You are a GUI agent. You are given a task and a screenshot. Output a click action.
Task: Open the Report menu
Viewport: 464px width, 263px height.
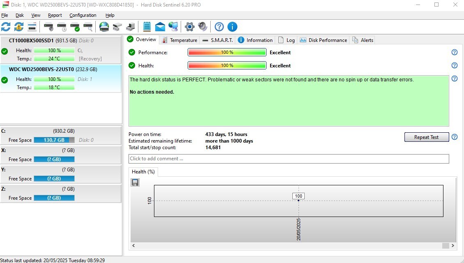(55, 15)
